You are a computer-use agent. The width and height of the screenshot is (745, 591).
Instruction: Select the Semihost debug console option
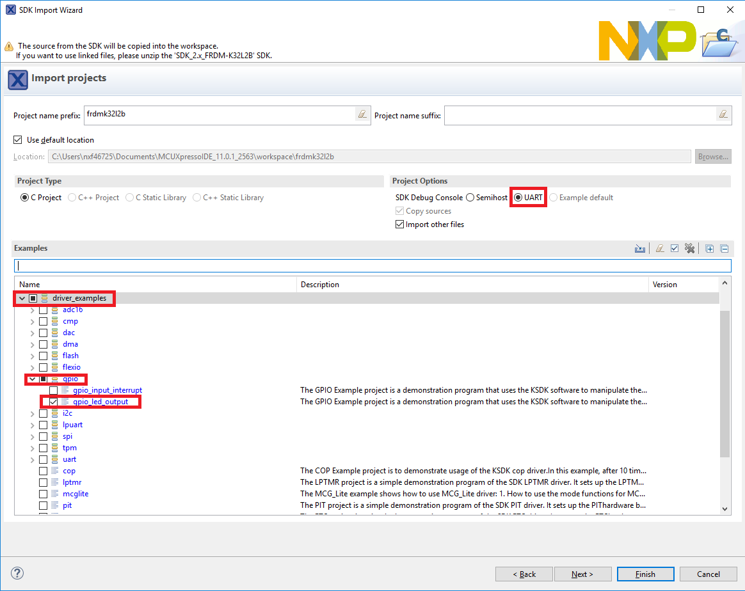pyautogui.click(x=470, y=198)
